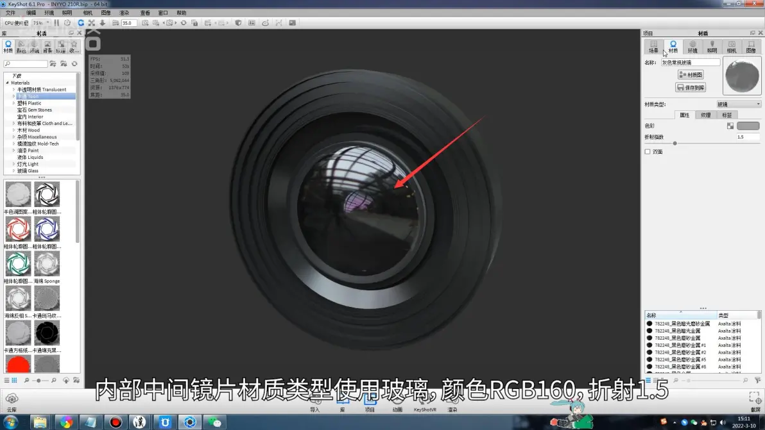The image size is (765, 430).
Task: Click the add folder icon by the library search
Action: [x=53, y=64]
